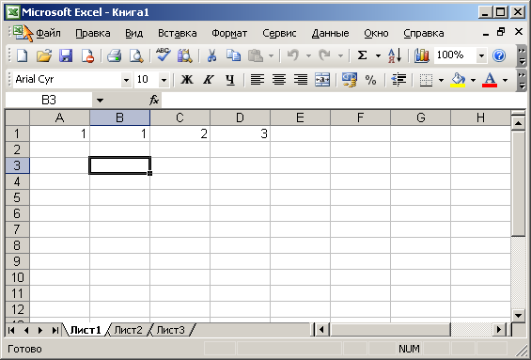
Task: Open the Сервис menu
Action: 279,33
